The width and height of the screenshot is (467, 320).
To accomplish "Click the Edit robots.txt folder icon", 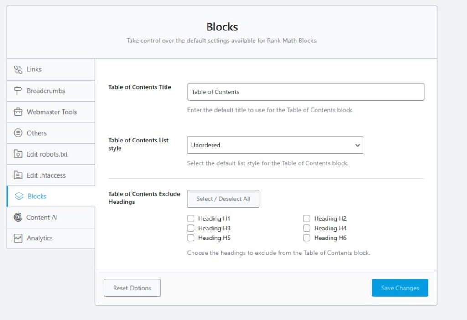I will [x=18, y=154].
